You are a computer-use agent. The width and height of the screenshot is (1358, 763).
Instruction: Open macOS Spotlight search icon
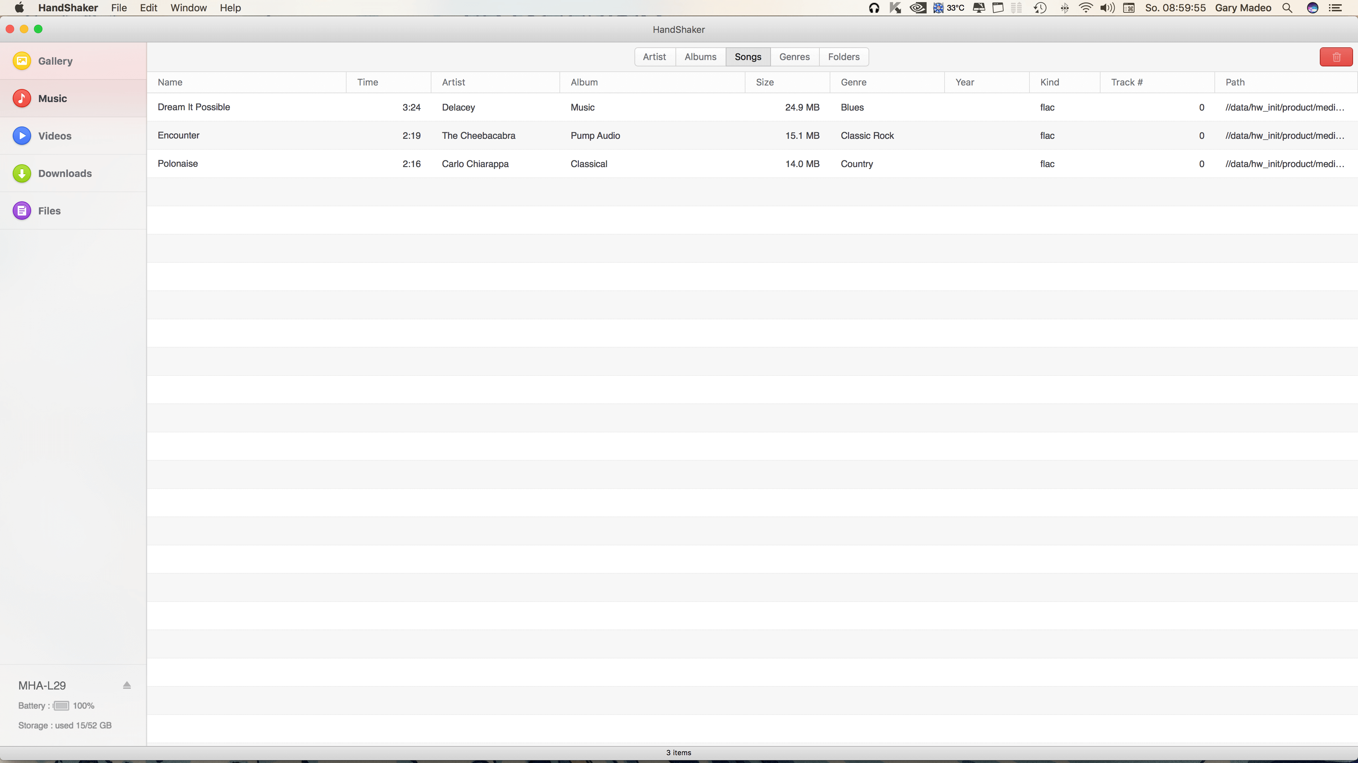coord(1287,8)
